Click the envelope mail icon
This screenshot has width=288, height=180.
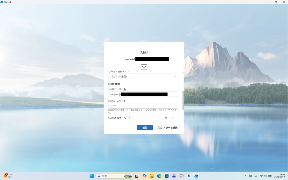coord(144,67)
